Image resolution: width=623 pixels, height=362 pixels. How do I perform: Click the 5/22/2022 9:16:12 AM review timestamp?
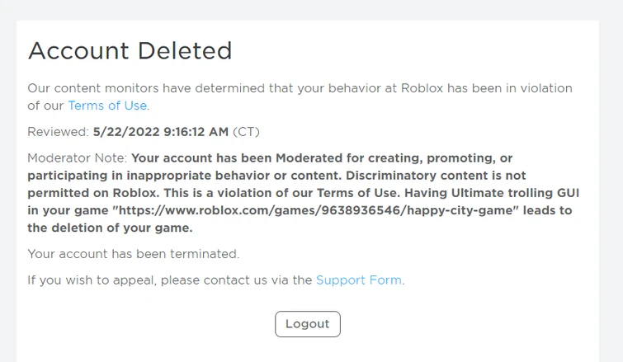pyautogui.click(x=160, y=132)
